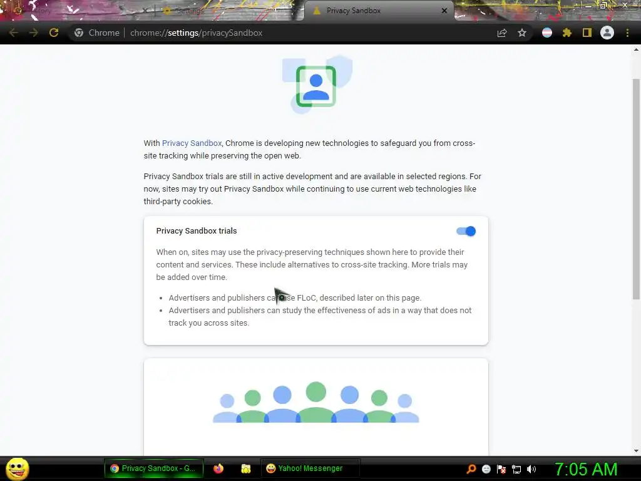Close the History tab
The height and width of the screenshot is (481, 641).
tap(145, 11)
